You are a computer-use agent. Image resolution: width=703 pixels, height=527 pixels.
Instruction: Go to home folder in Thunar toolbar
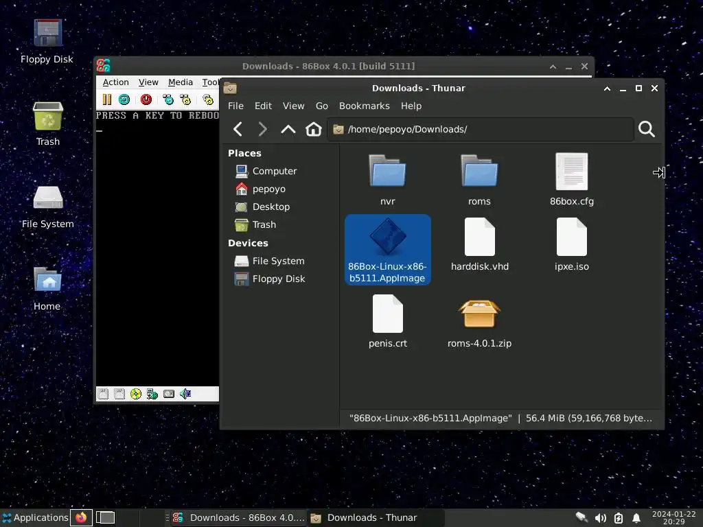coord(313,130)
